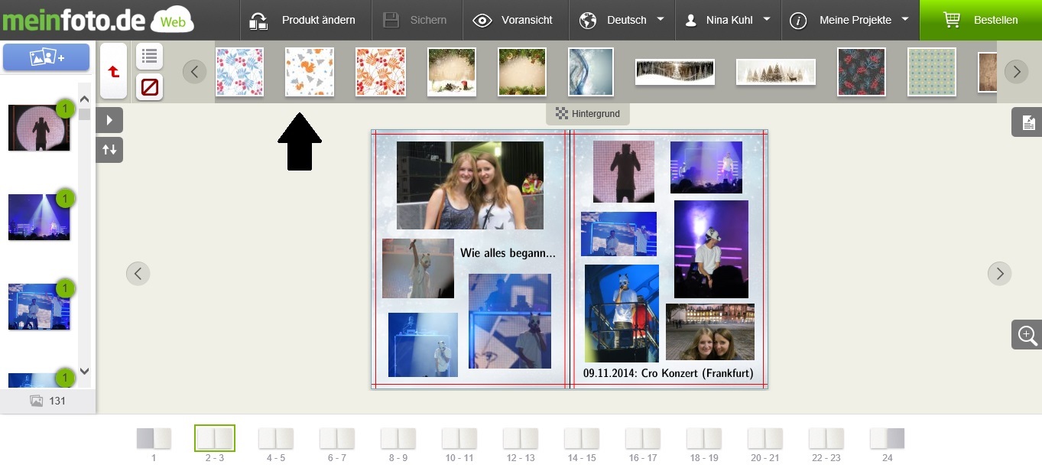The width and height of the screenshot is (1042, 468).
Task: Open the Nina Kuhl account dropdown
Action: point(728,20)
